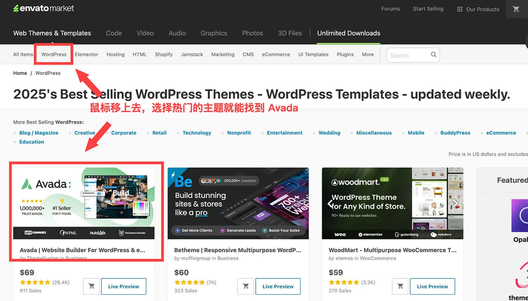
Task: Switch to the Code section
Action: coord(114,33)
